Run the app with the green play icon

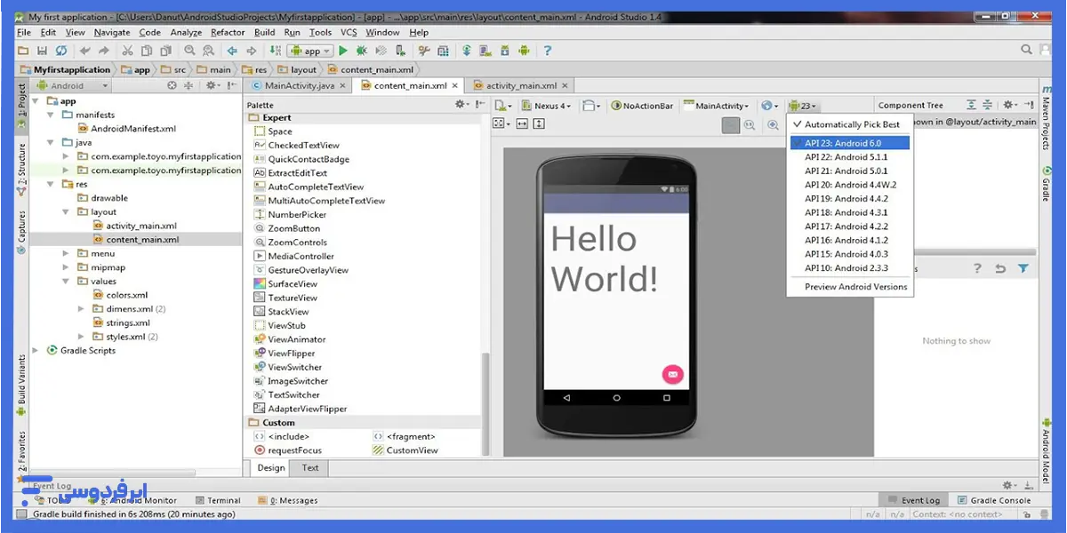[x=343, y=52]
